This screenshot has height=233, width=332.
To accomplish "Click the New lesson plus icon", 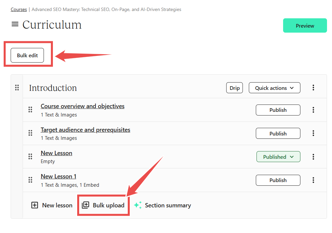I will click(x=35, y=205).
